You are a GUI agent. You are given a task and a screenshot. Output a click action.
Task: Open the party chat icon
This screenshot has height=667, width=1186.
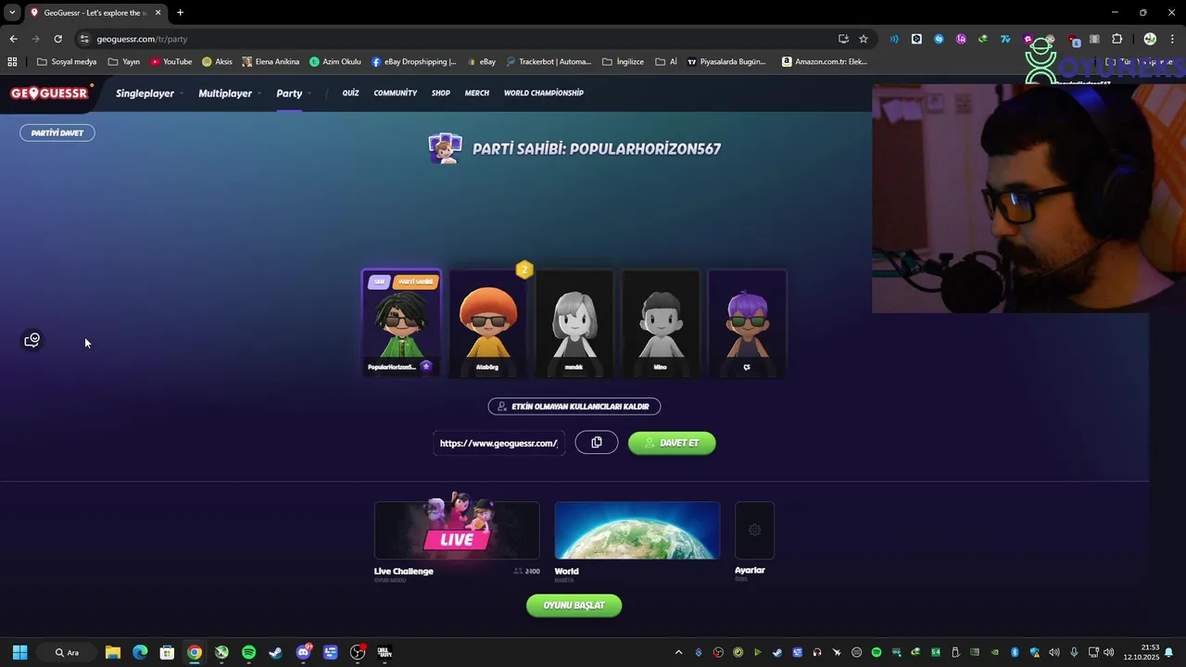coord(32,340)
